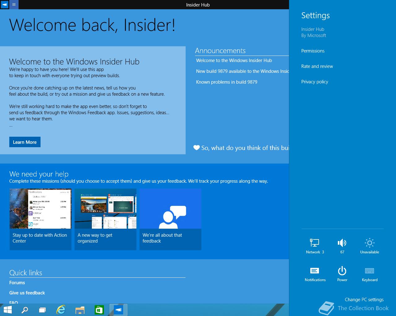Launch Search from taskbar magnifier
396x316 pixels.
(24, 310)
